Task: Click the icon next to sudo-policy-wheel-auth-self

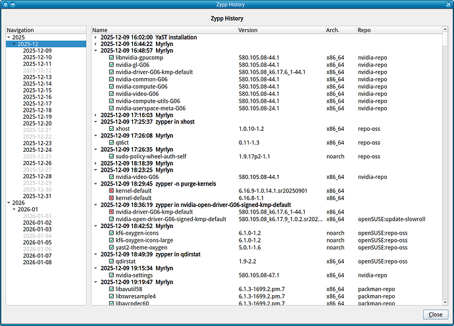Action: (111, 156)
